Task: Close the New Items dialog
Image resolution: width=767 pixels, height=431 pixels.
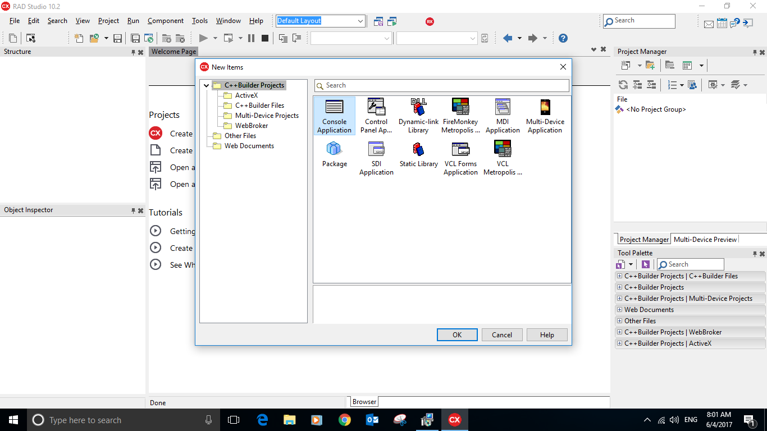Action: pos(563,67)
